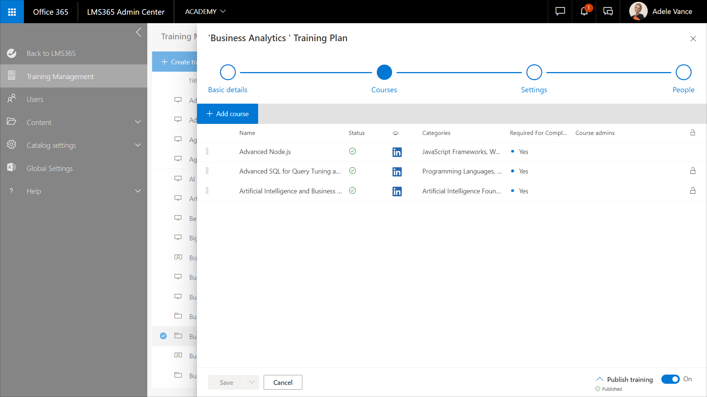Grab drag handle of Advanced Node.js row
The image size is (707, 397).
[x=207, y=151]
